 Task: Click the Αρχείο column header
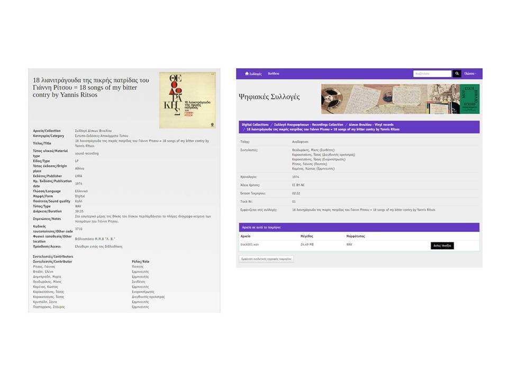(x=246, y=236)
